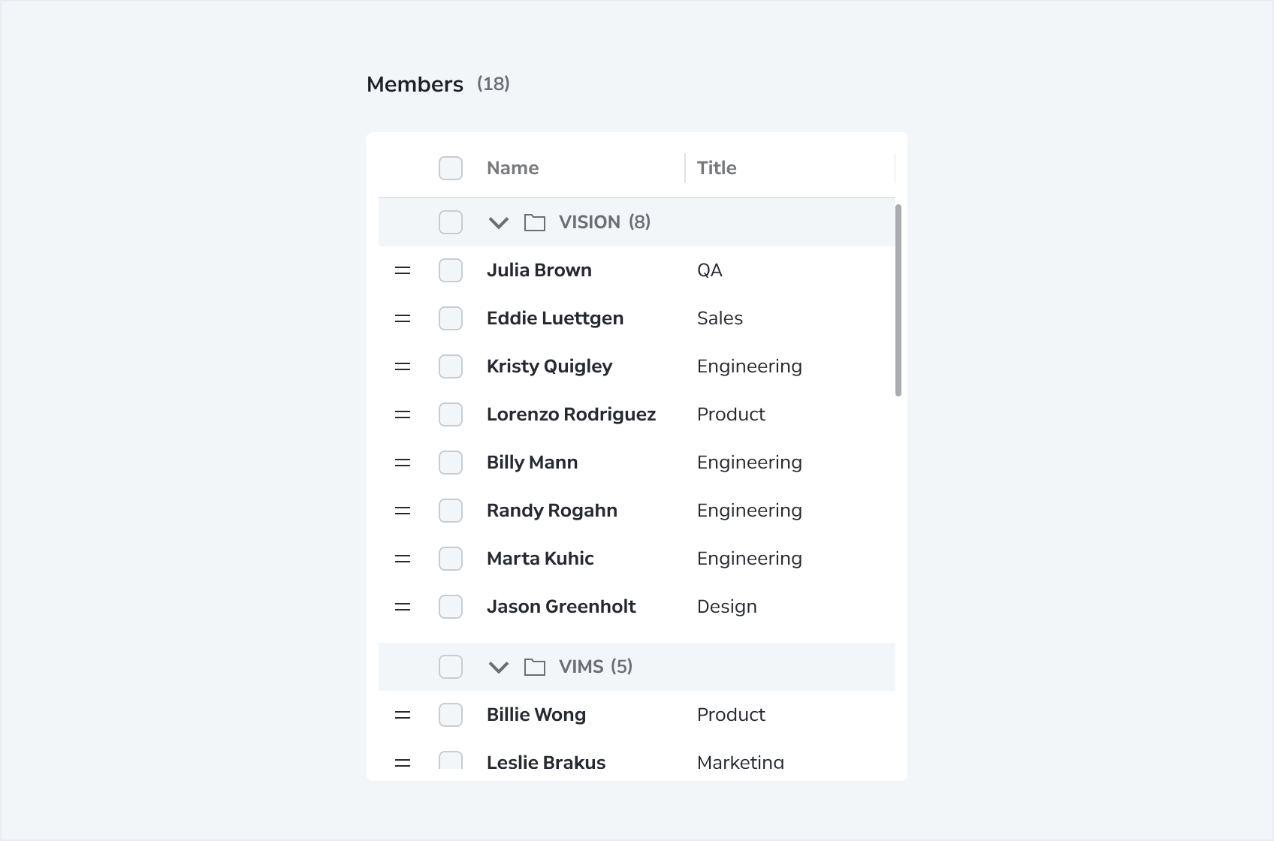Screen dimensions: 1274x841
Task: Tick the checkbox for Lorenzo Rodriguez
Action: 451,414
